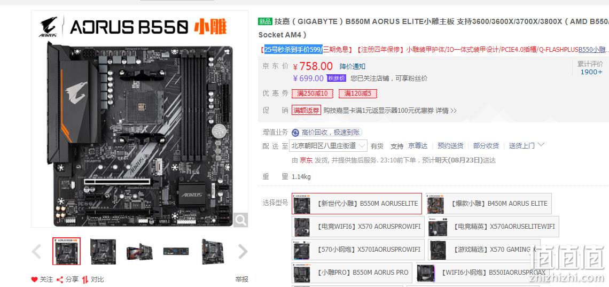
Task: Select the second motherboard thumbnail
Action: point(103,251)
